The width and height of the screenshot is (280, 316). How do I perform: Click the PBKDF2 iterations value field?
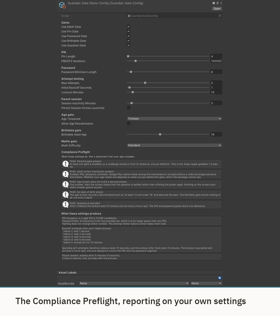click(216, 61)
